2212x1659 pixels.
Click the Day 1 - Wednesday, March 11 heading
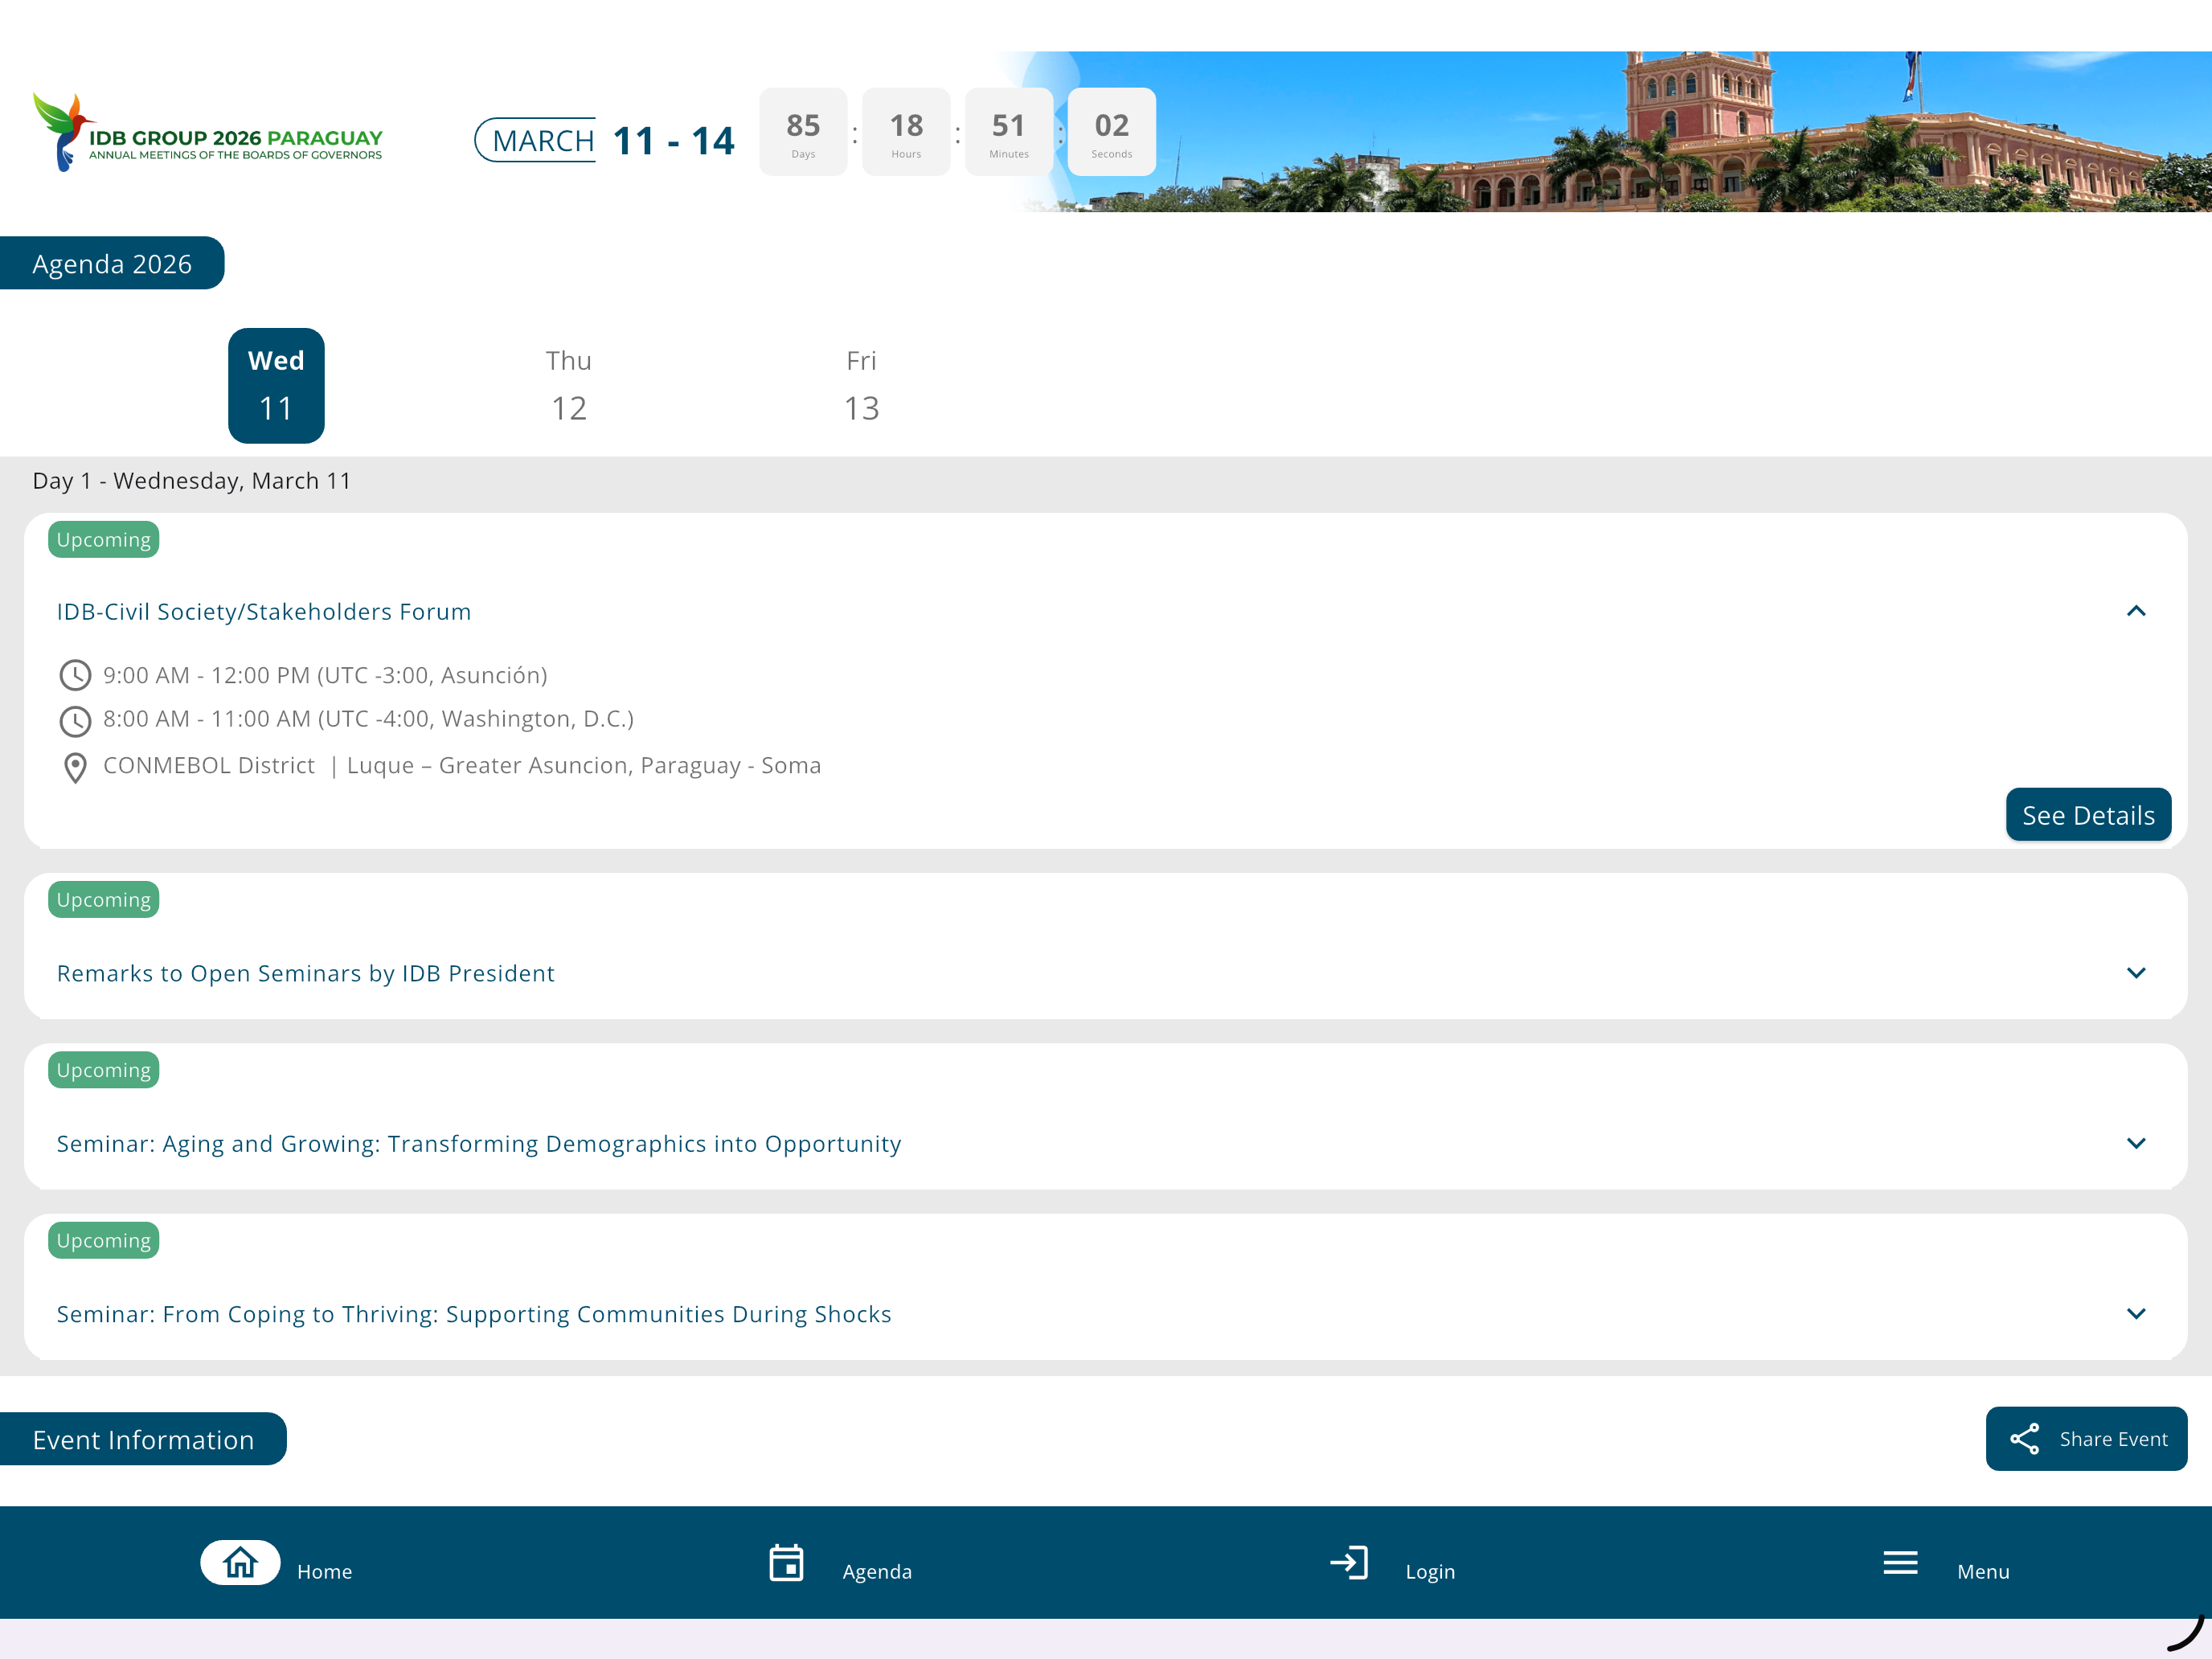click(x=192, y=480)
